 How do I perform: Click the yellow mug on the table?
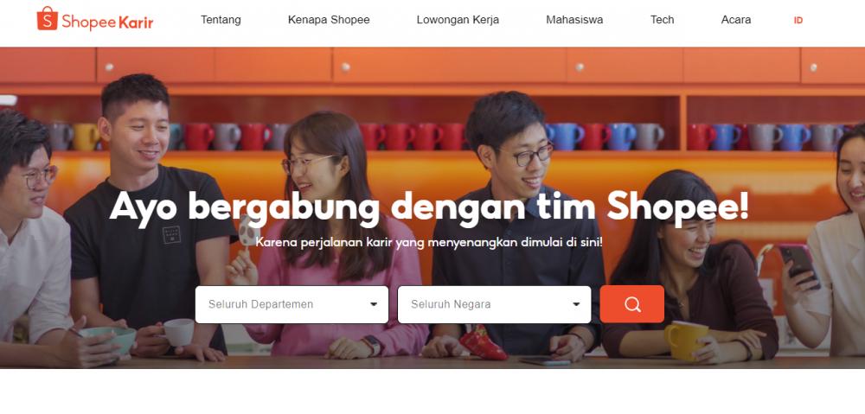pos(684,341)
